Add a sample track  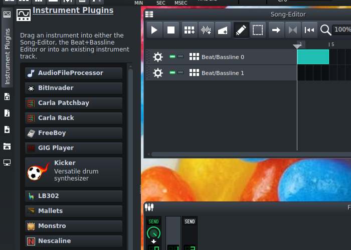[206, 30]
